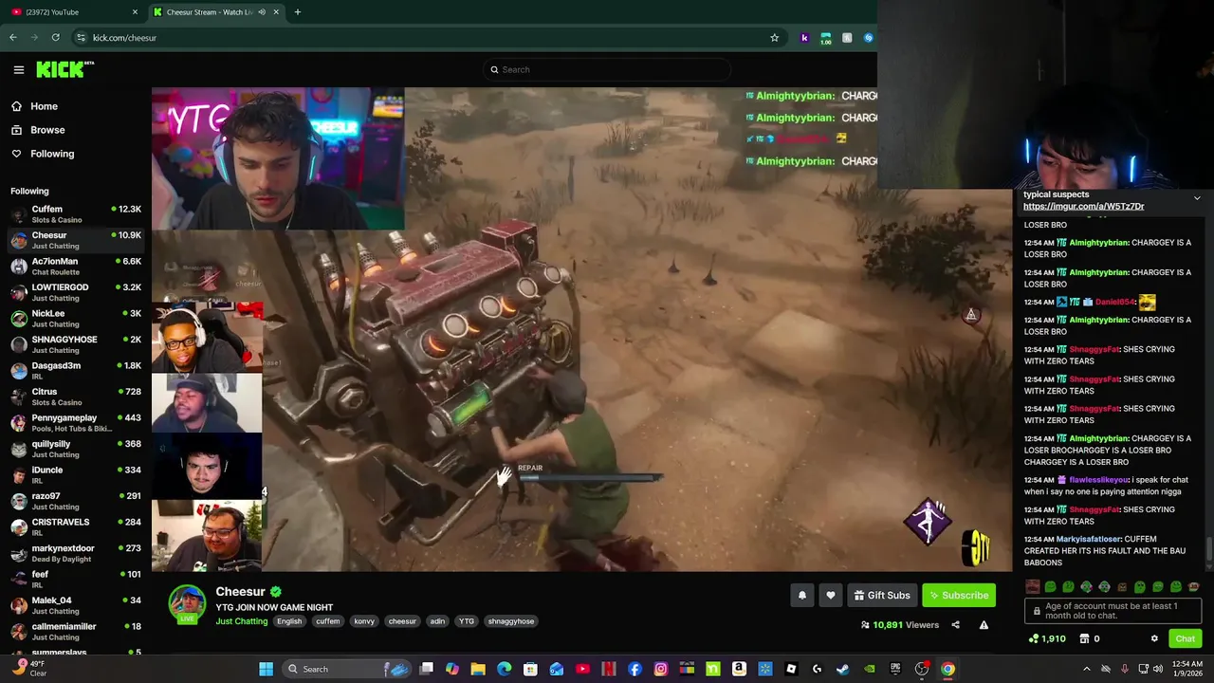Screen dimensions: 1214x683
Task: Click the Gift Subs button
Action: pos(882,595)
